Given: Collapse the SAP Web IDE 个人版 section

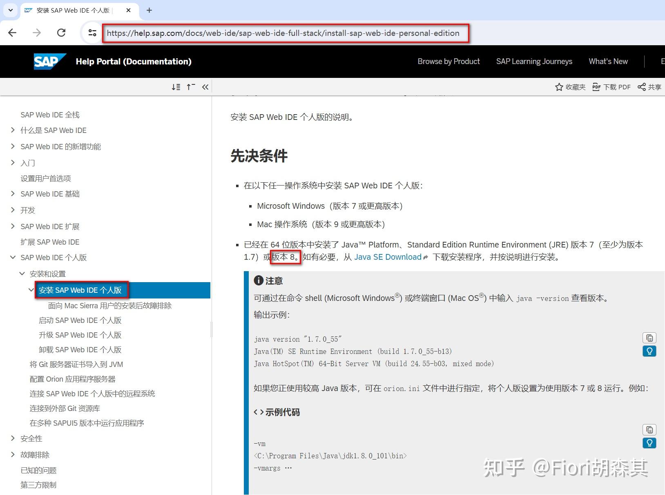Looking at the screenshot, I should [13, 257].
